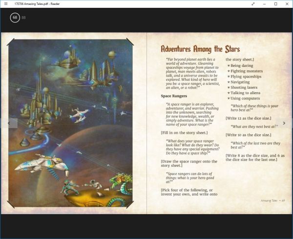Click the 'Space Rangers' subheading

coord(174,96)
